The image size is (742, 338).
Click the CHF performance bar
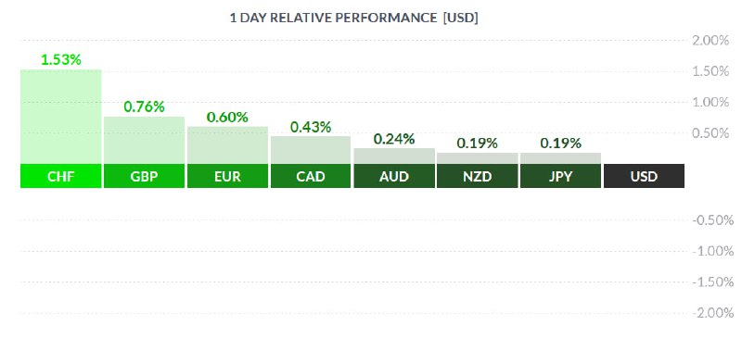pyautogui.click(x=61, y=117)
